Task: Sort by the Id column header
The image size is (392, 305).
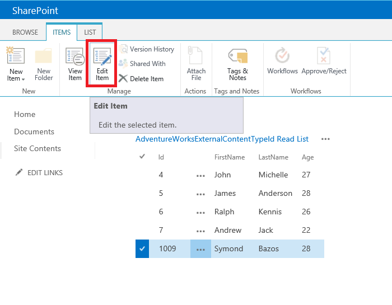Action: pyautogui.click(x=161, y=157)
